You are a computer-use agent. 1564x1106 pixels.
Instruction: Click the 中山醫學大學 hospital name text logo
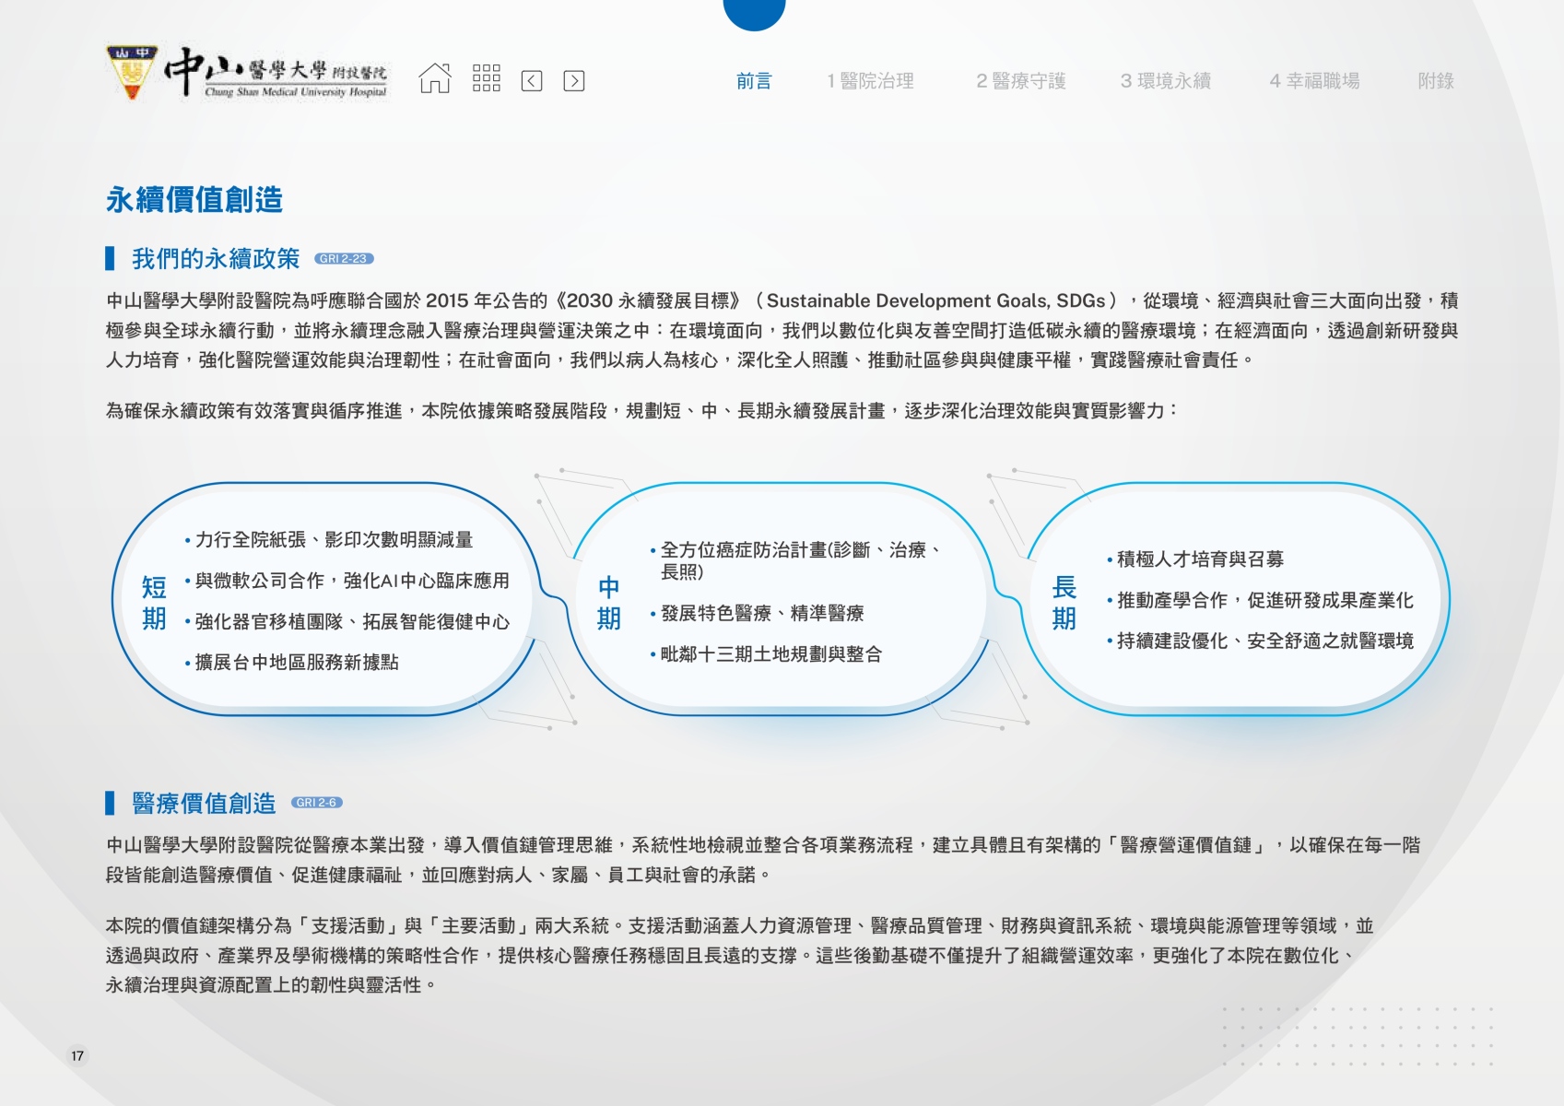click(276, 72)
